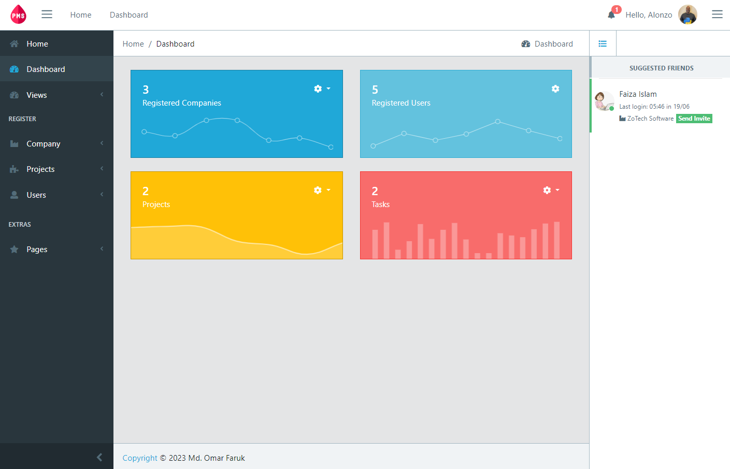Open settings dropdown on Registered Companies card
The height and width of the screenshot is (469, 730).
pos(321,89)
